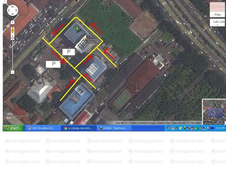Zoom out using the minus button

pyautogui.click(x=13, y=72)
